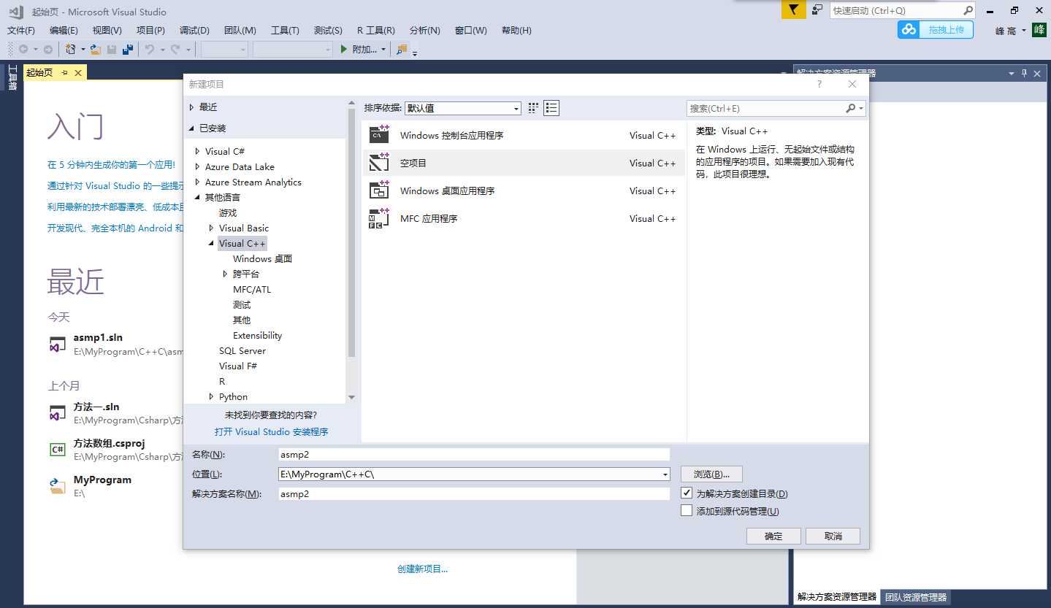Collapse the Visual C++ tree node
Viewport: 1051px width, 608px height.
coord(211,243)
